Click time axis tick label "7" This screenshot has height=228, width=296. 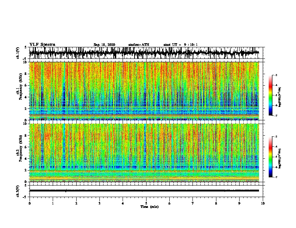(x=193, y=203)
